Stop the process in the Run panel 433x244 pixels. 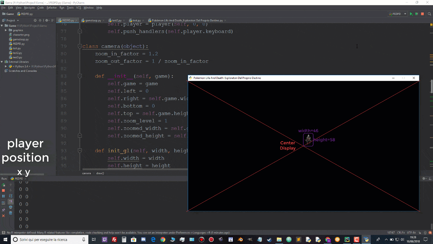coord(3,190)
